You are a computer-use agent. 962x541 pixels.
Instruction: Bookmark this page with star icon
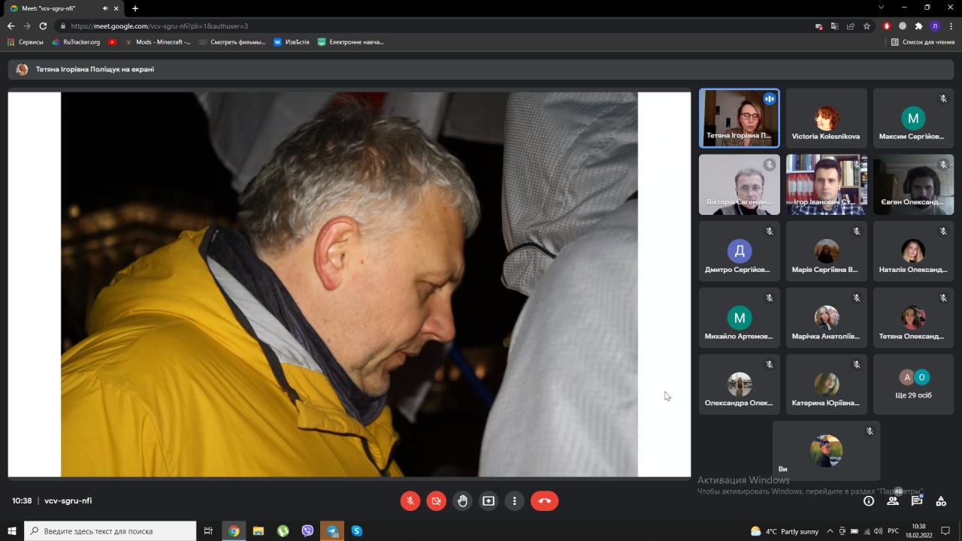tap(867, 26)
